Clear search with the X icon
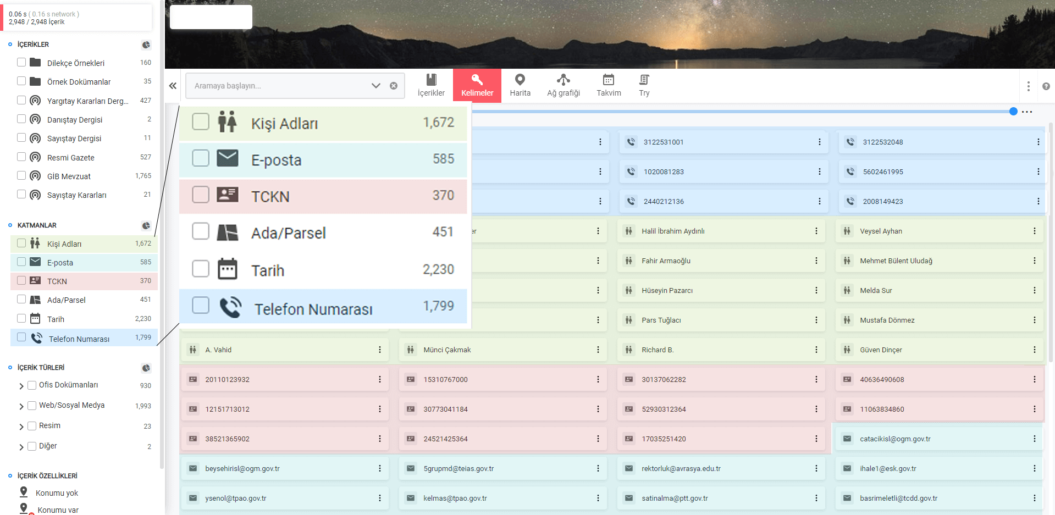Image resolution: width=1055 pixels, height=515 pixels. point(394,86)
